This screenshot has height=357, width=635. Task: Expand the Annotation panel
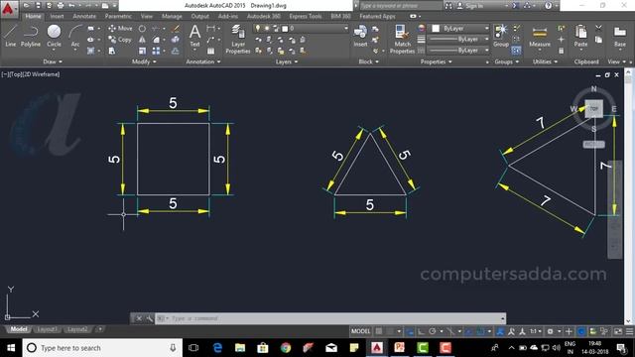tap(203, 61)
